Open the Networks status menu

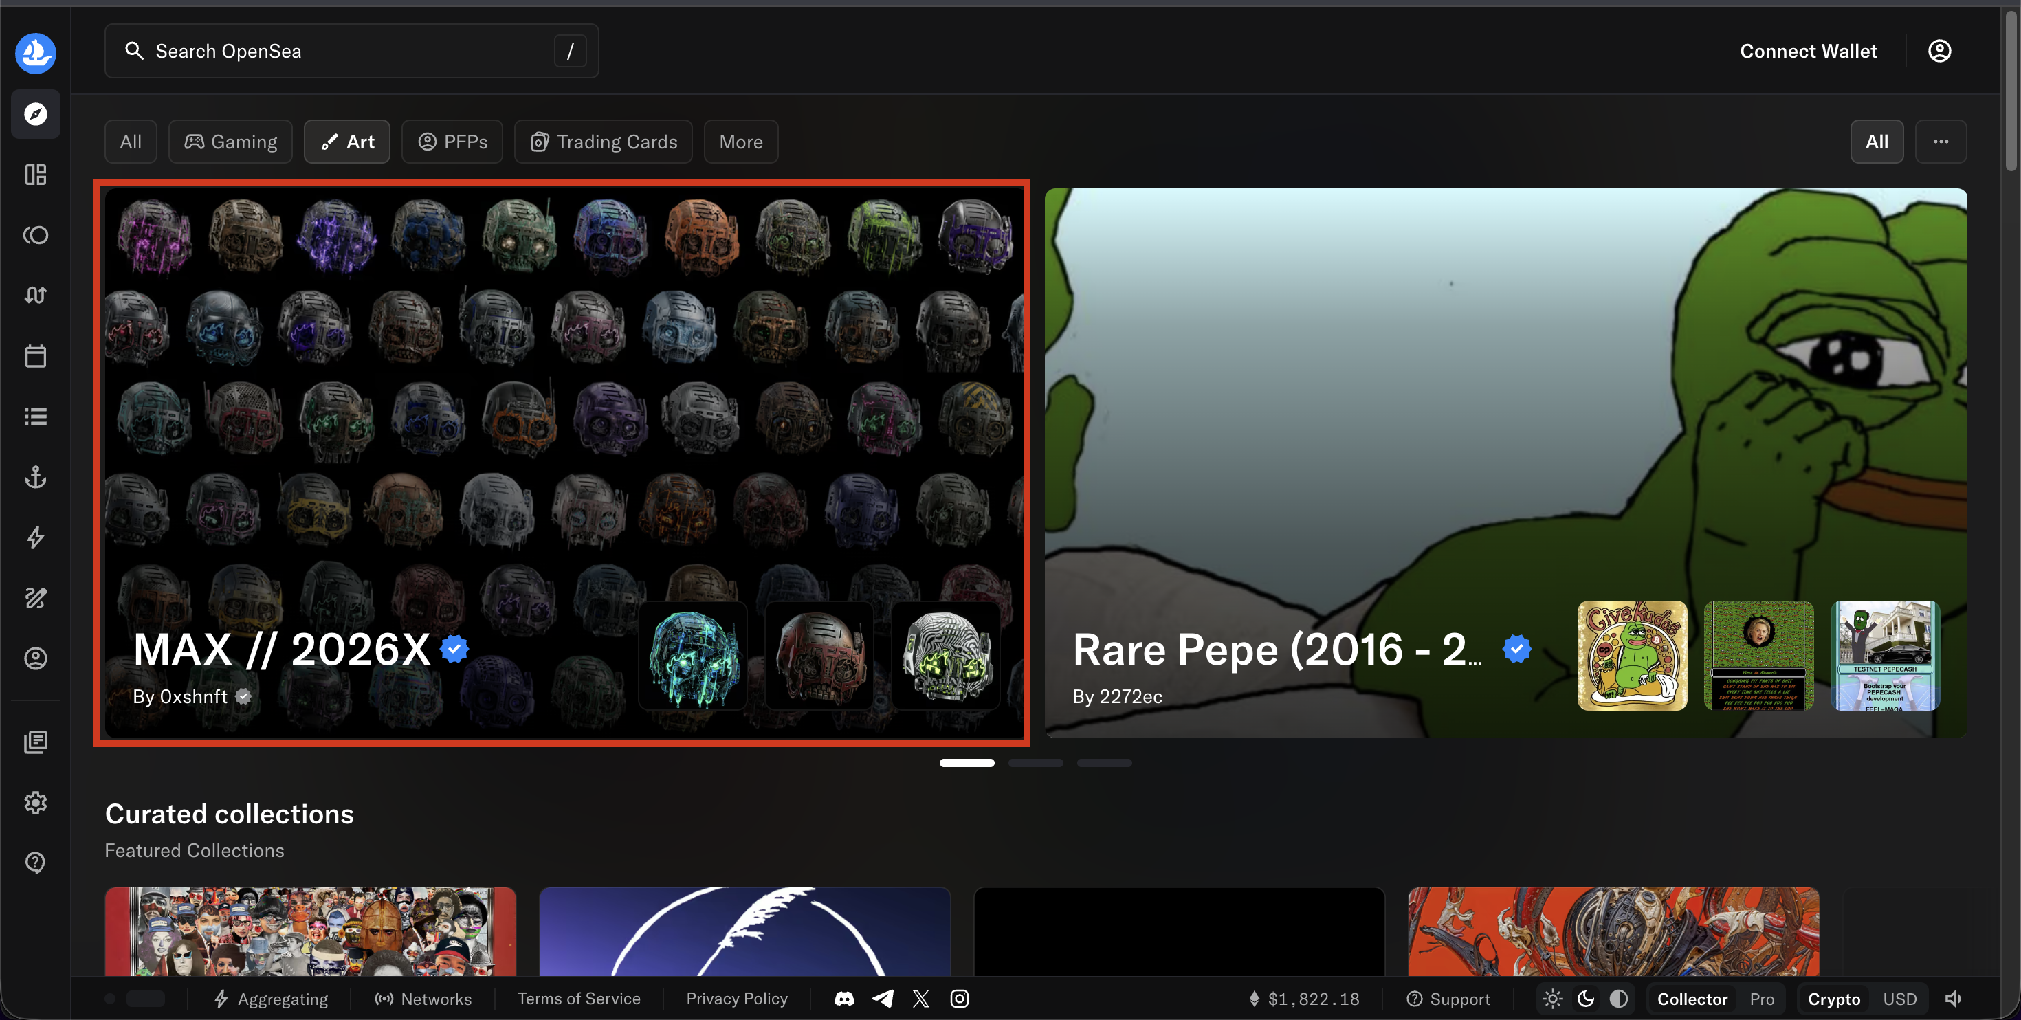423,999
